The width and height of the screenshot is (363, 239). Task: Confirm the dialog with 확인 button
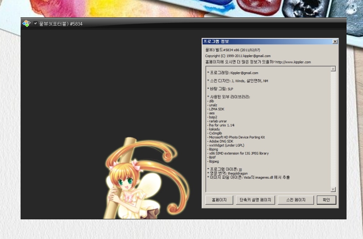(326, 200)
